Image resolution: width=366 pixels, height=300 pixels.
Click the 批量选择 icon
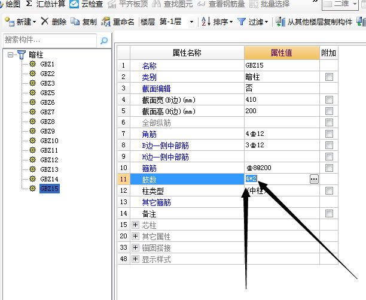tap(254, 4)
